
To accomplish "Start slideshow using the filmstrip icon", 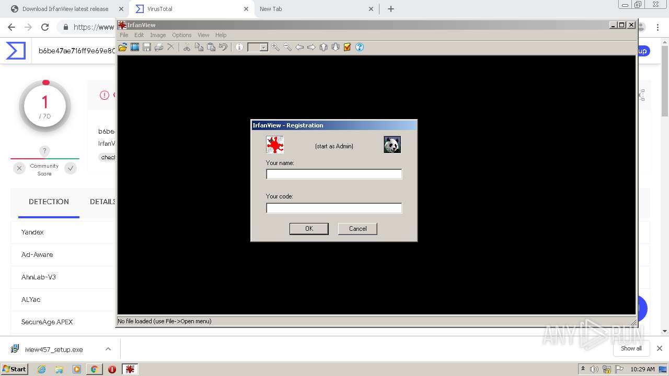I will (135, 47).
